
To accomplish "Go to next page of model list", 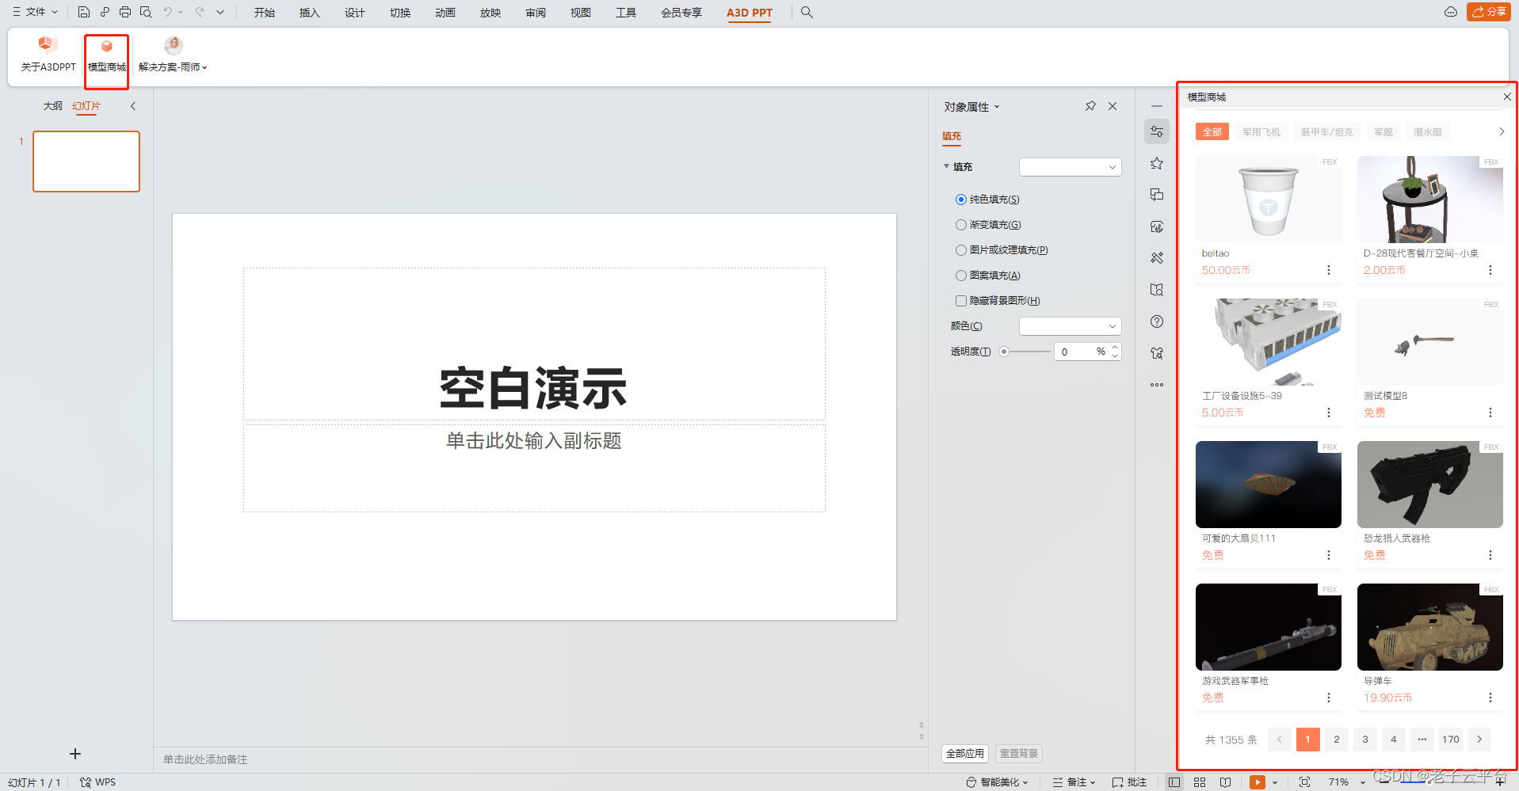I will pyautogui.click(x=1479, y=740).
